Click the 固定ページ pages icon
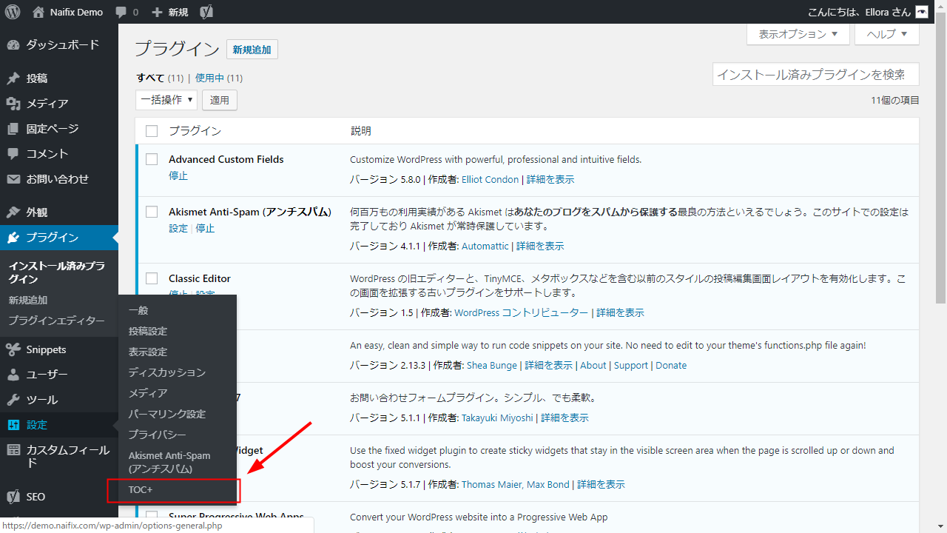Viewport: 947px width, 533px height. (x=13, y=129)
